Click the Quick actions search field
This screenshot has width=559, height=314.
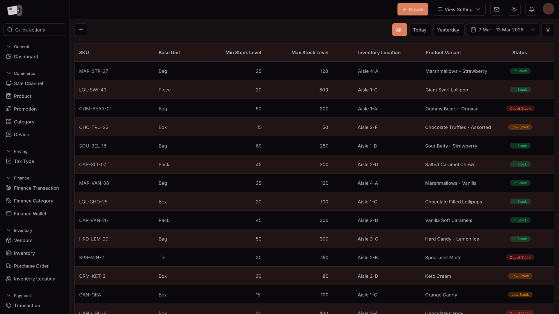click(35, 30)
